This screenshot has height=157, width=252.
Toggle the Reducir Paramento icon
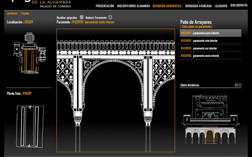(110, 17)
